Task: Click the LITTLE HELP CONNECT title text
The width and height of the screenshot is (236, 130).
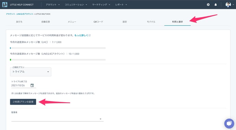Action: coord(22,5)
